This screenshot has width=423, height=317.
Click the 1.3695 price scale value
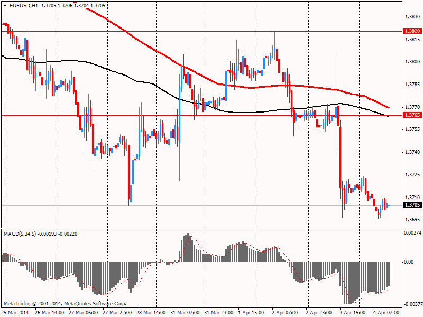[x=412, y=220]
